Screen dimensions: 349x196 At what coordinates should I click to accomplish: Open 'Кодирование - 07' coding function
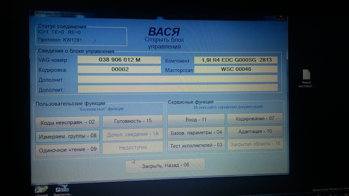pos(255,118)
